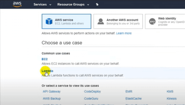Click 'Or select a service' label
185x105 pixels.
(x=70, y=86)
